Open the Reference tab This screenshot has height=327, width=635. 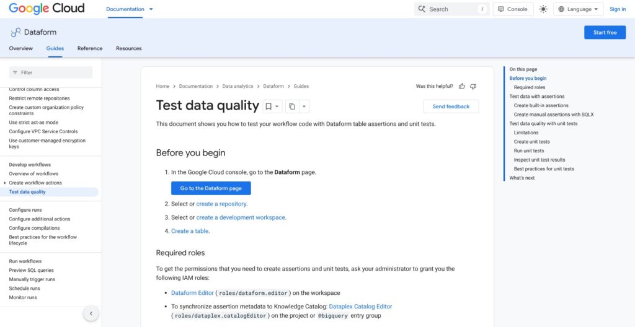click(x=90, y=48)
